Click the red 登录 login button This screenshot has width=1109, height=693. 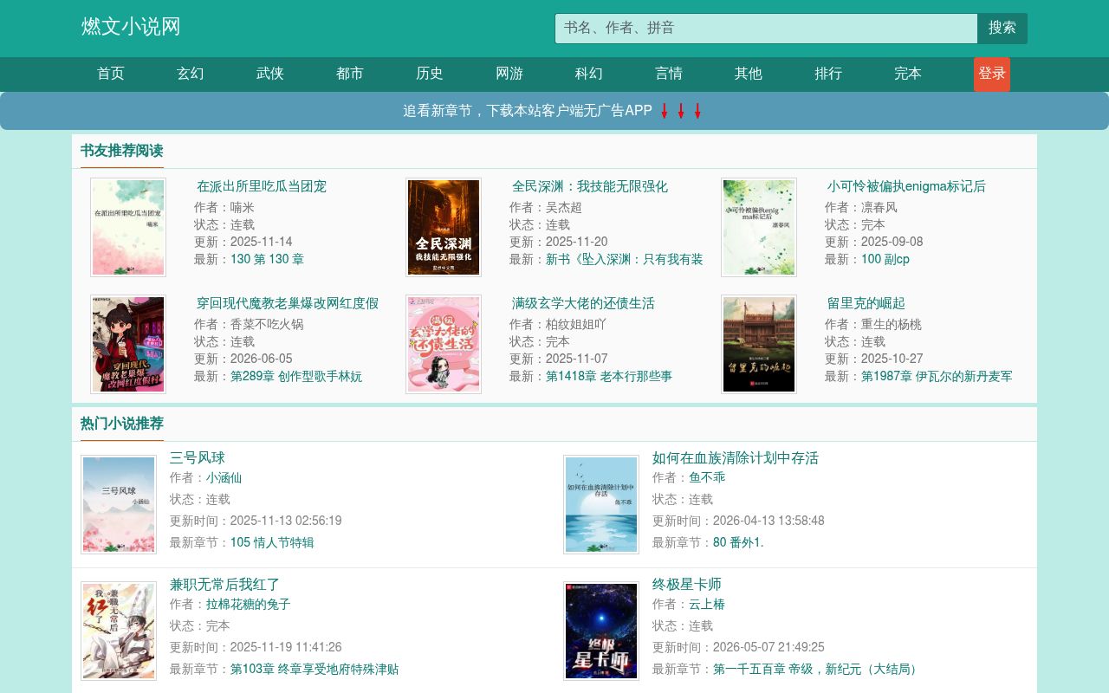click(x=992, y=74)
